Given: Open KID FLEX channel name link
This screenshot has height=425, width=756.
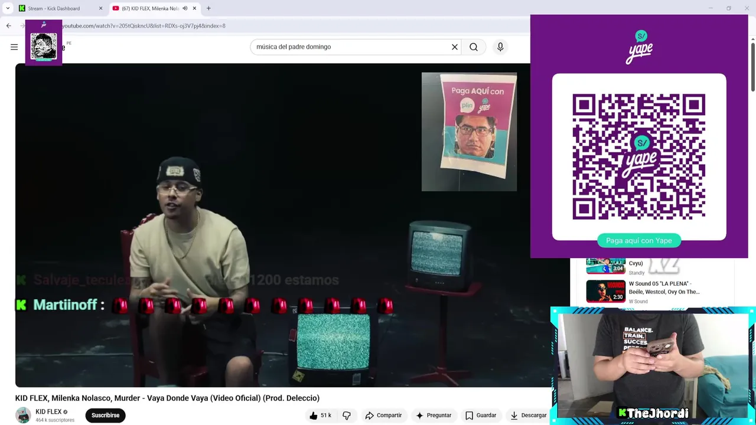Looking at the screenshot, I should (x=48, y=412).
